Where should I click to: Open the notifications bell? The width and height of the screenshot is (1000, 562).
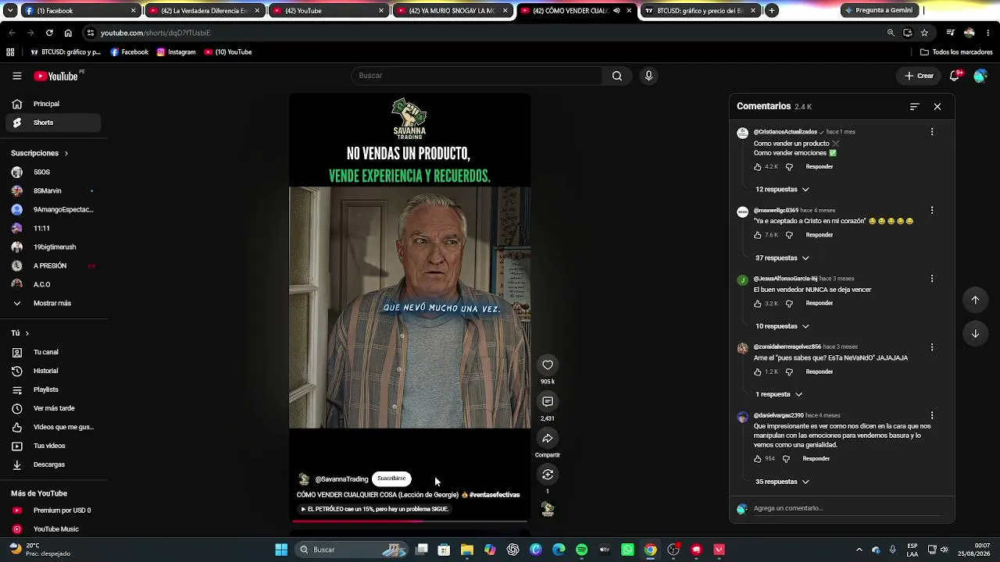click(954, 76)
